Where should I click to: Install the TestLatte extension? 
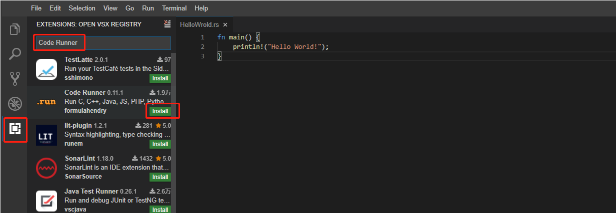coord(160,78)
